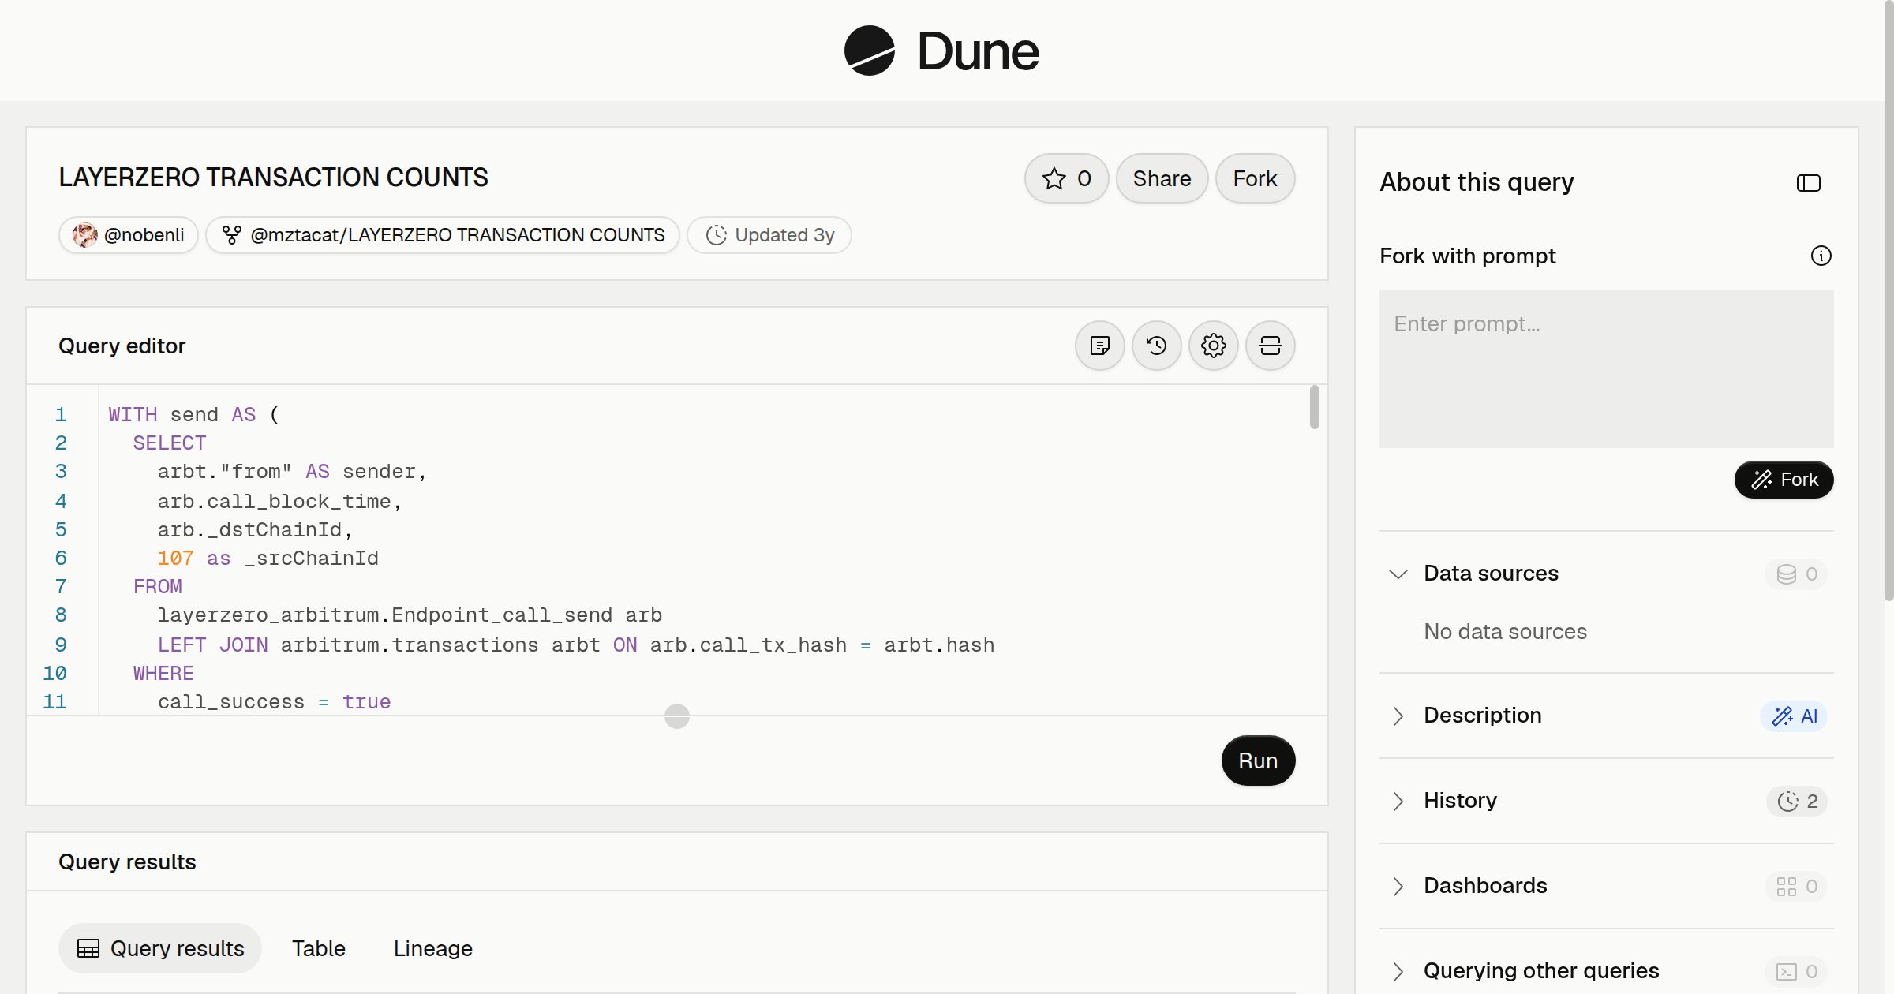Fork the query from header

(x=1255, y=178)
